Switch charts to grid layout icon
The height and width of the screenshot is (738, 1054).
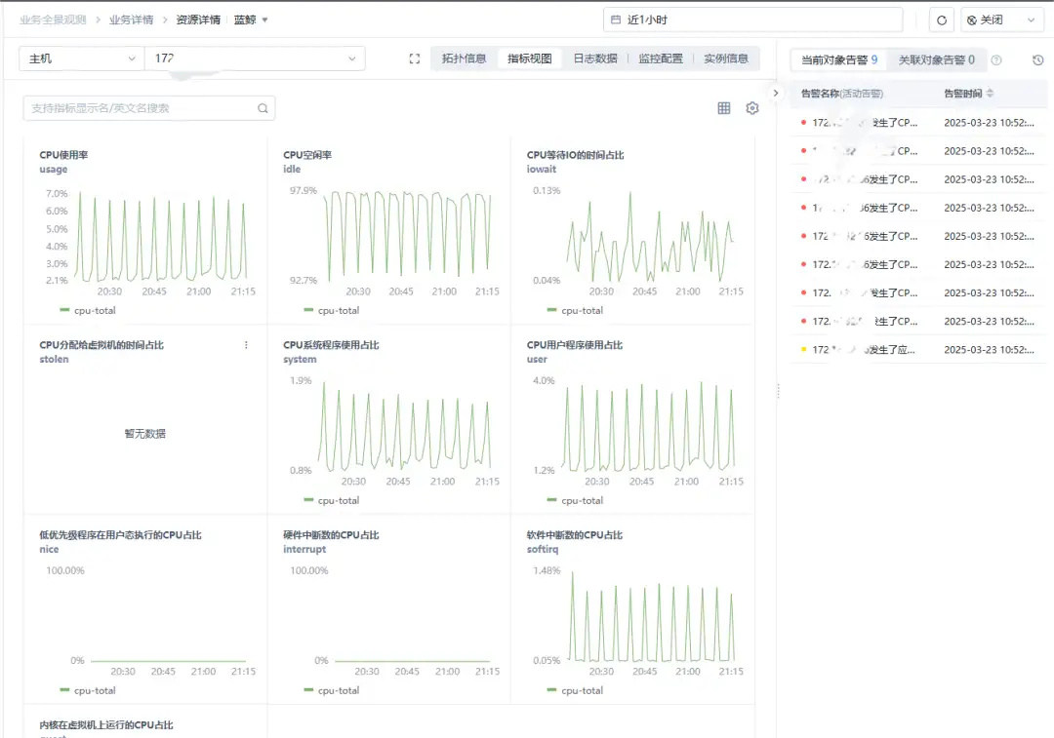click(724, 108)
